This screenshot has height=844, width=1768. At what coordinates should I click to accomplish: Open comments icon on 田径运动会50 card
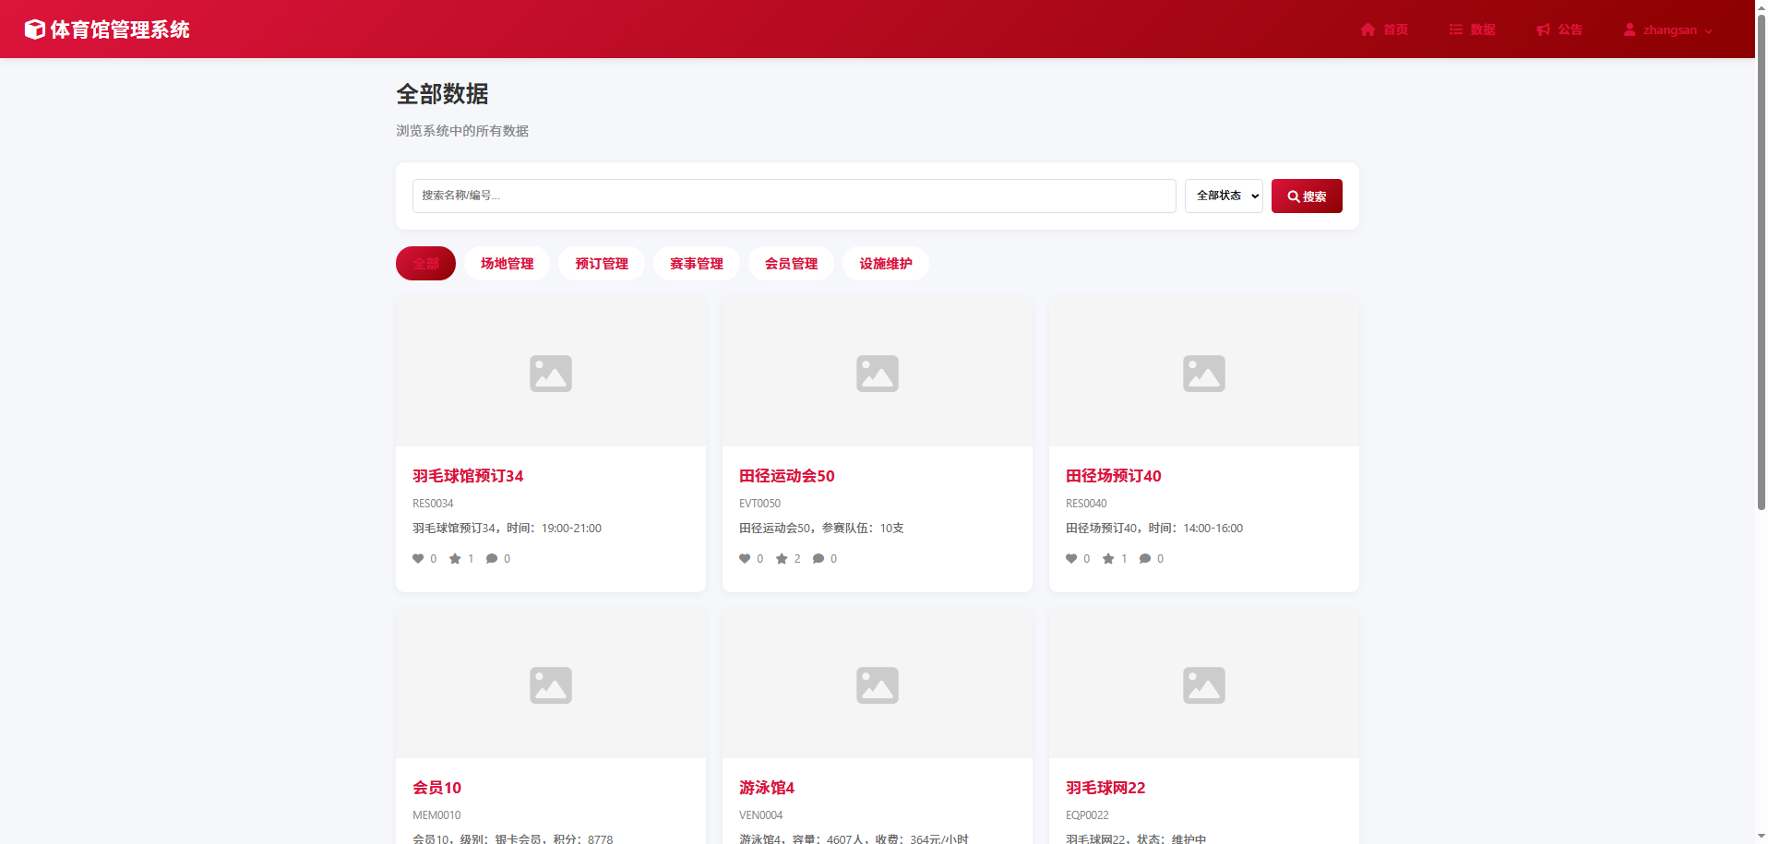818,559
